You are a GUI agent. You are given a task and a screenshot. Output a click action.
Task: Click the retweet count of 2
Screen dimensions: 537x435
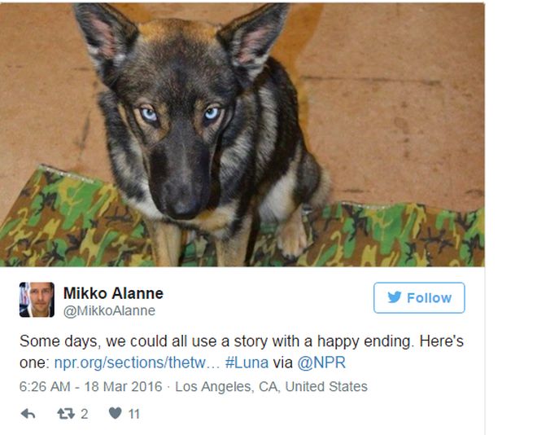[x=84, y=414]
